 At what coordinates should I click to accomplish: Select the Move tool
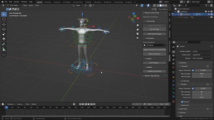pos(4,24)
